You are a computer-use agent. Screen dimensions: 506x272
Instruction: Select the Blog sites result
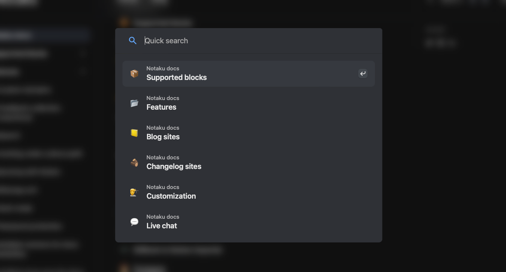pos(249,133)
